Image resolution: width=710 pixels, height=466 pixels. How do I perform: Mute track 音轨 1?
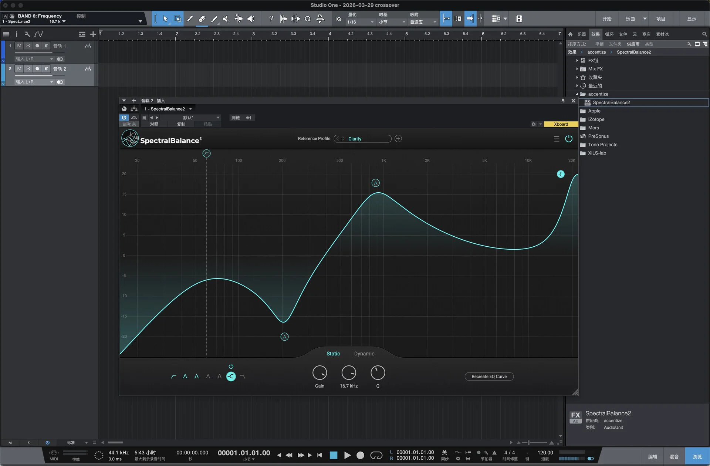[x=19, y=45]
